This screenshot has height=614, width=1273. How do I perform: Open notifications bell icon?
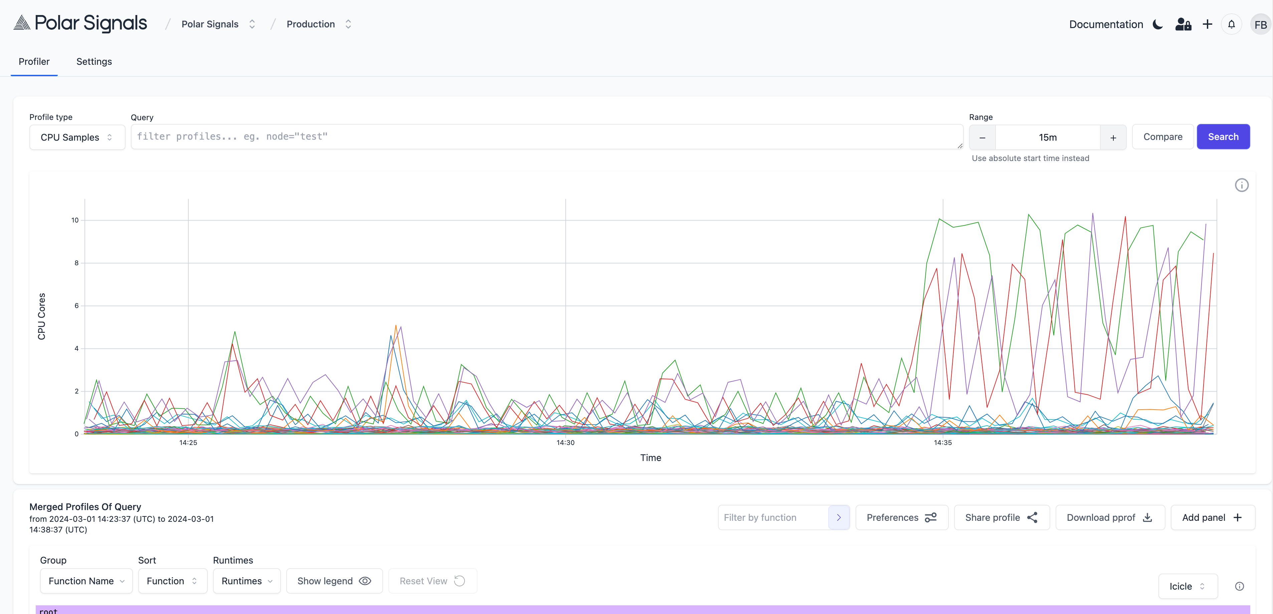point(1232,24)
